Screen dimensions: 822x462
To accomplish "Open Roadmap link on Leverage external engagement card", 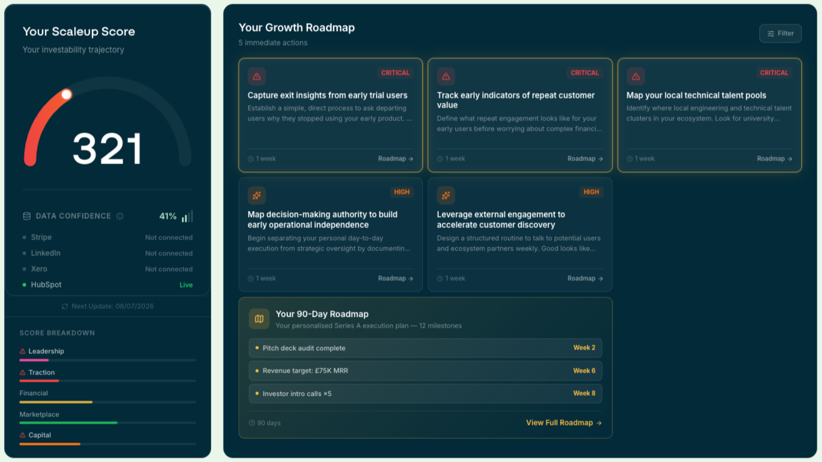I will (585, 278).
